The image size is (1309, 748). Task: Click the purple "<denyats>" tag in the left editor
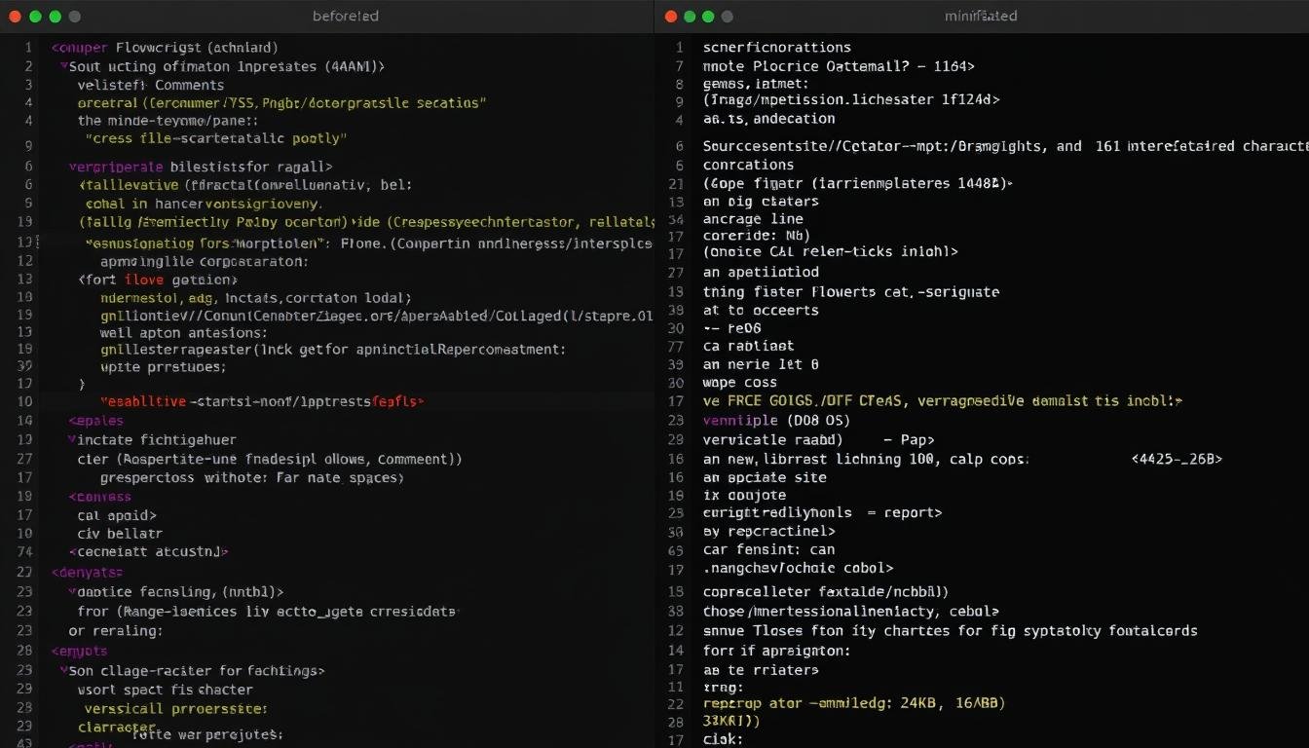pos(87,574)
